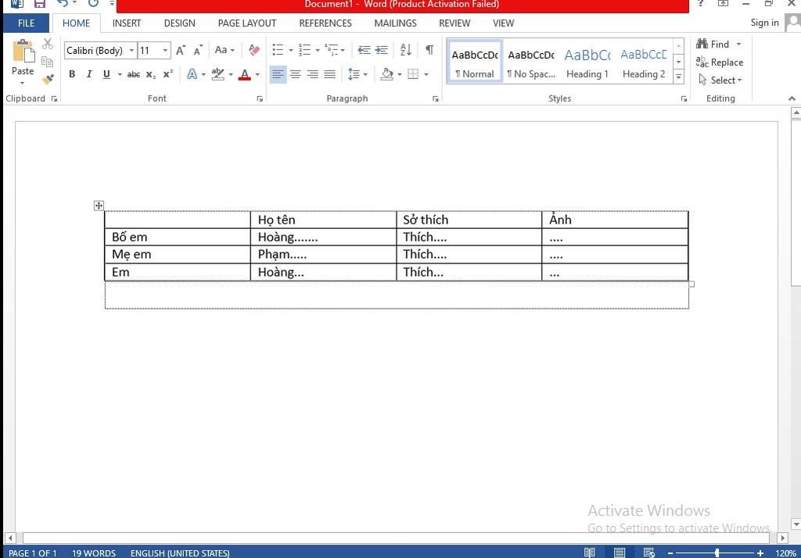The image size is (801, 558).
Task: Open line spacing options
Action: pos(354,74)
